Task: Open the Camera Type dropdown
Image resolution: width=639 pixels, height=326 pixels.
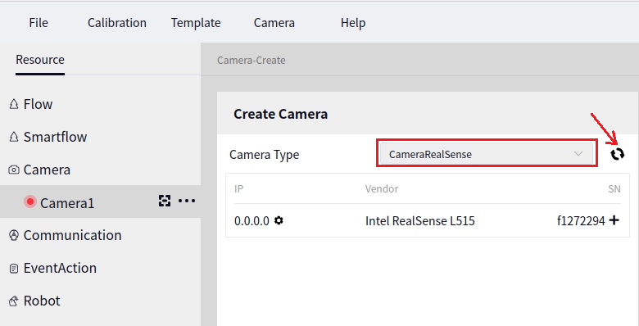Action: pos(487,154)
